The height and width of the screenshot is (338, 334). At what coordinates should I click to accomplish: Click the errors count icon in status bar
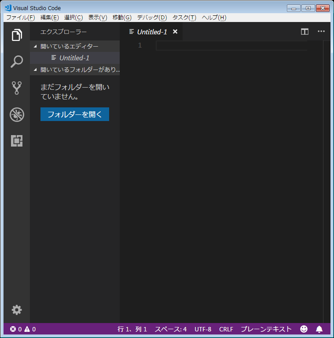(13, 329)
